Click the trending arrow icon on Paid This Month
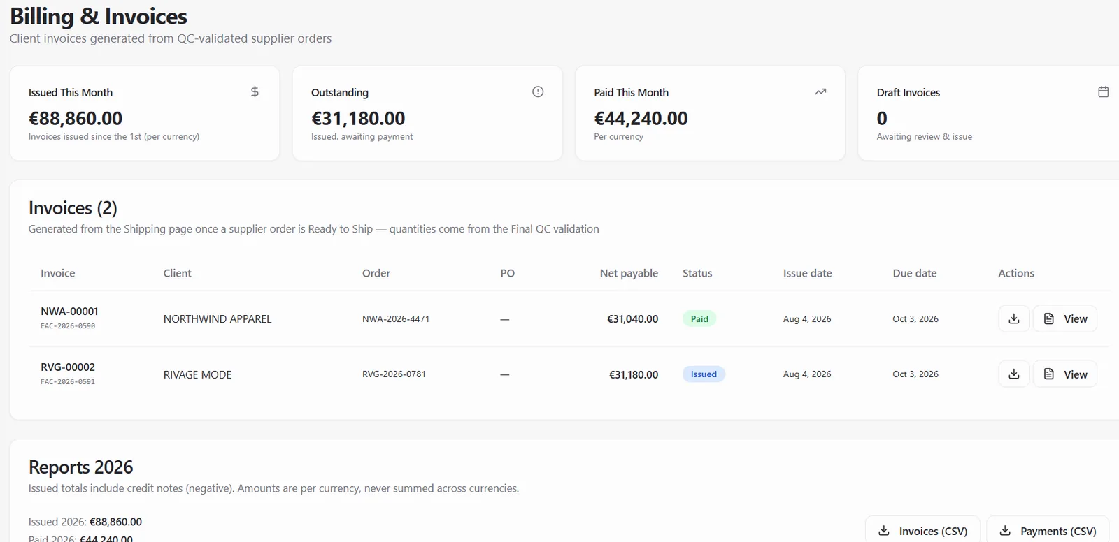 tap(820, 91)
